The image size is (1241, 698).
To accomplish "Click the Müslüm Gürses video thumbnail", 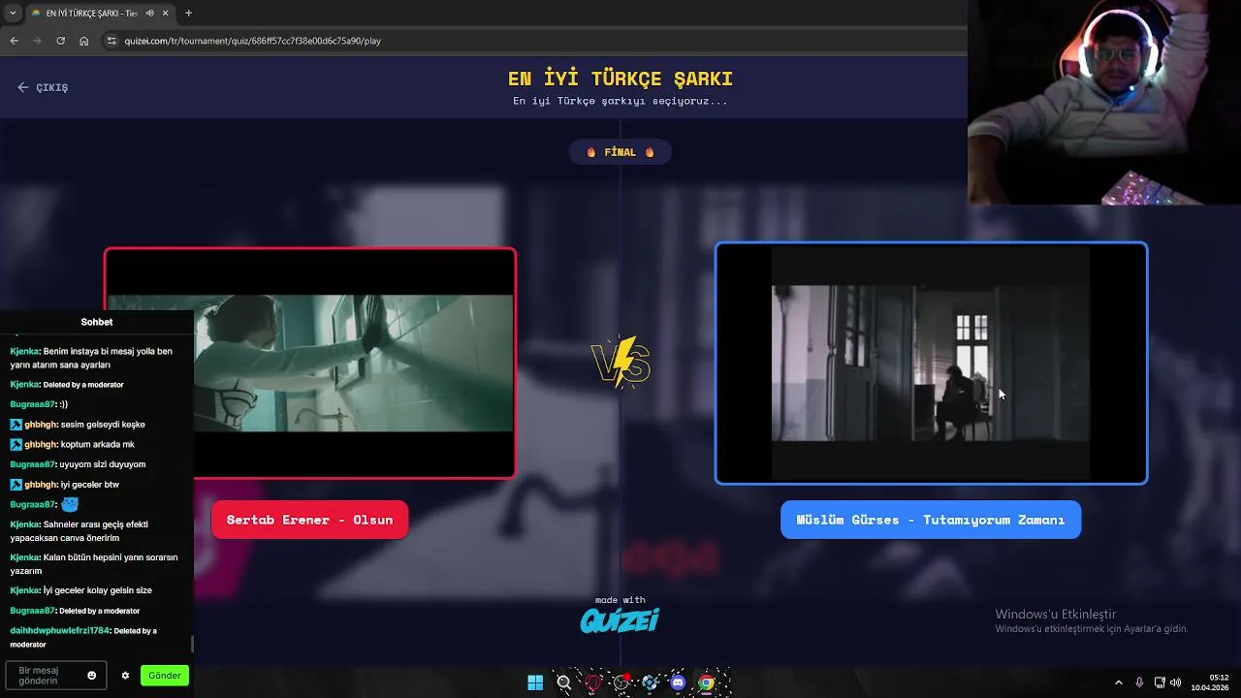I will coord(931,363).
